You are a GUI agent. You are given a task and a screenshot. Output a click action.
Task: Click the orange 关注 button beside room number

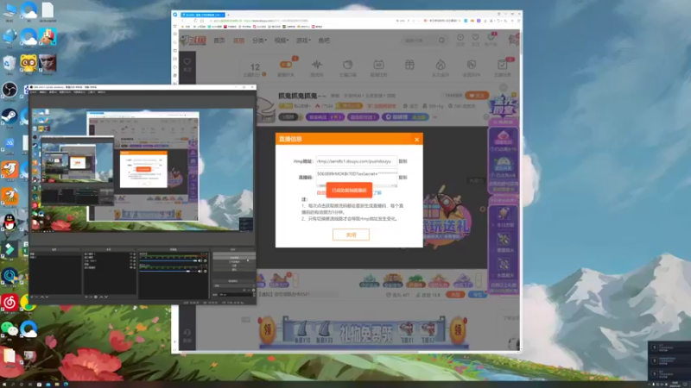pos(477,96)
